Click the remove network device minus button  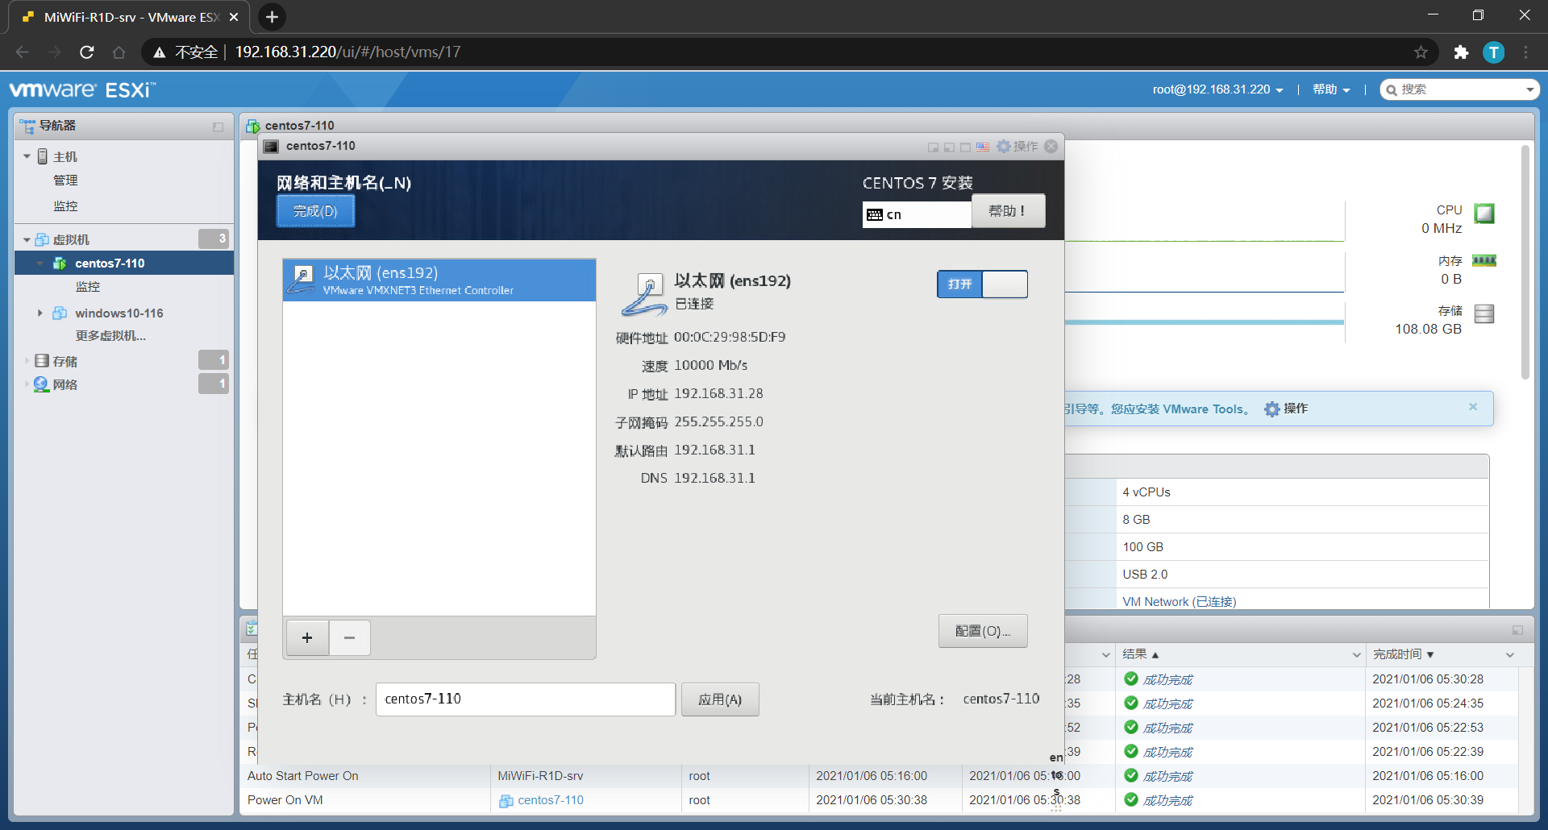[349, 638]
